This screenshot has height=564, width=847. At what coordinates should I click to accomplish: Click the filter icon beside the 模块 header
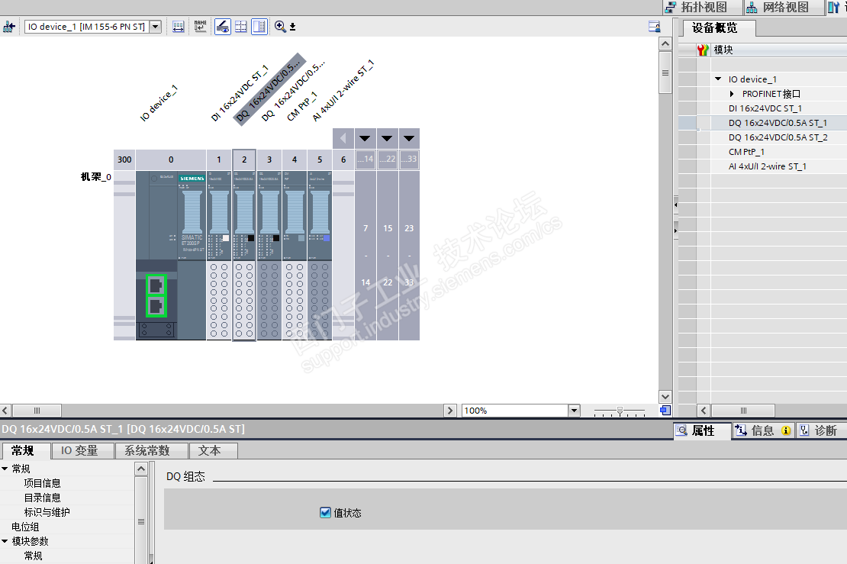coord(703,50)
